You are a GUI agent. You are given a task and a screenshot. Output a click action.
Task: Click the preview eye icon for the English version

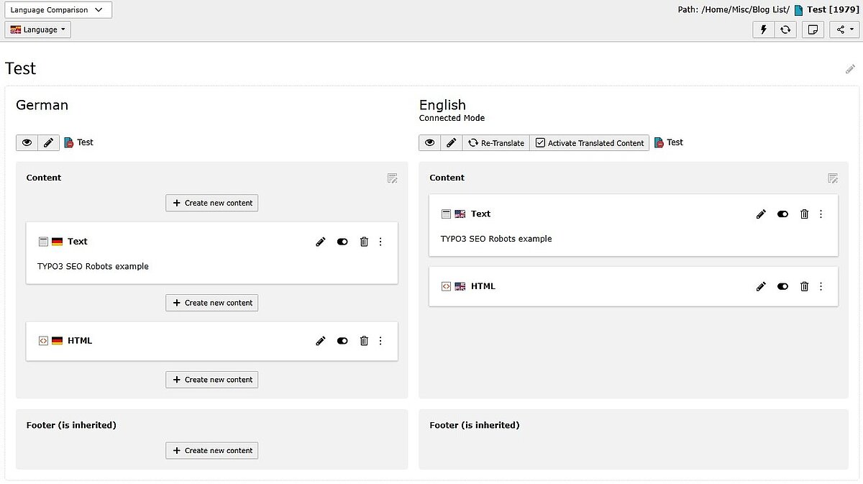pos(429,142)
